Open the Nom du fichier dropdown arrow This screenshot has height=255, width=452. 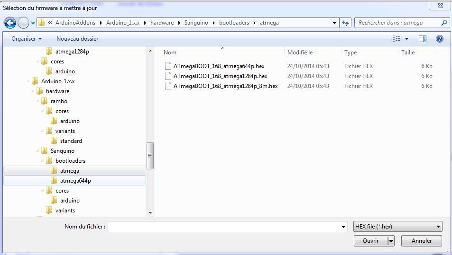343,227
